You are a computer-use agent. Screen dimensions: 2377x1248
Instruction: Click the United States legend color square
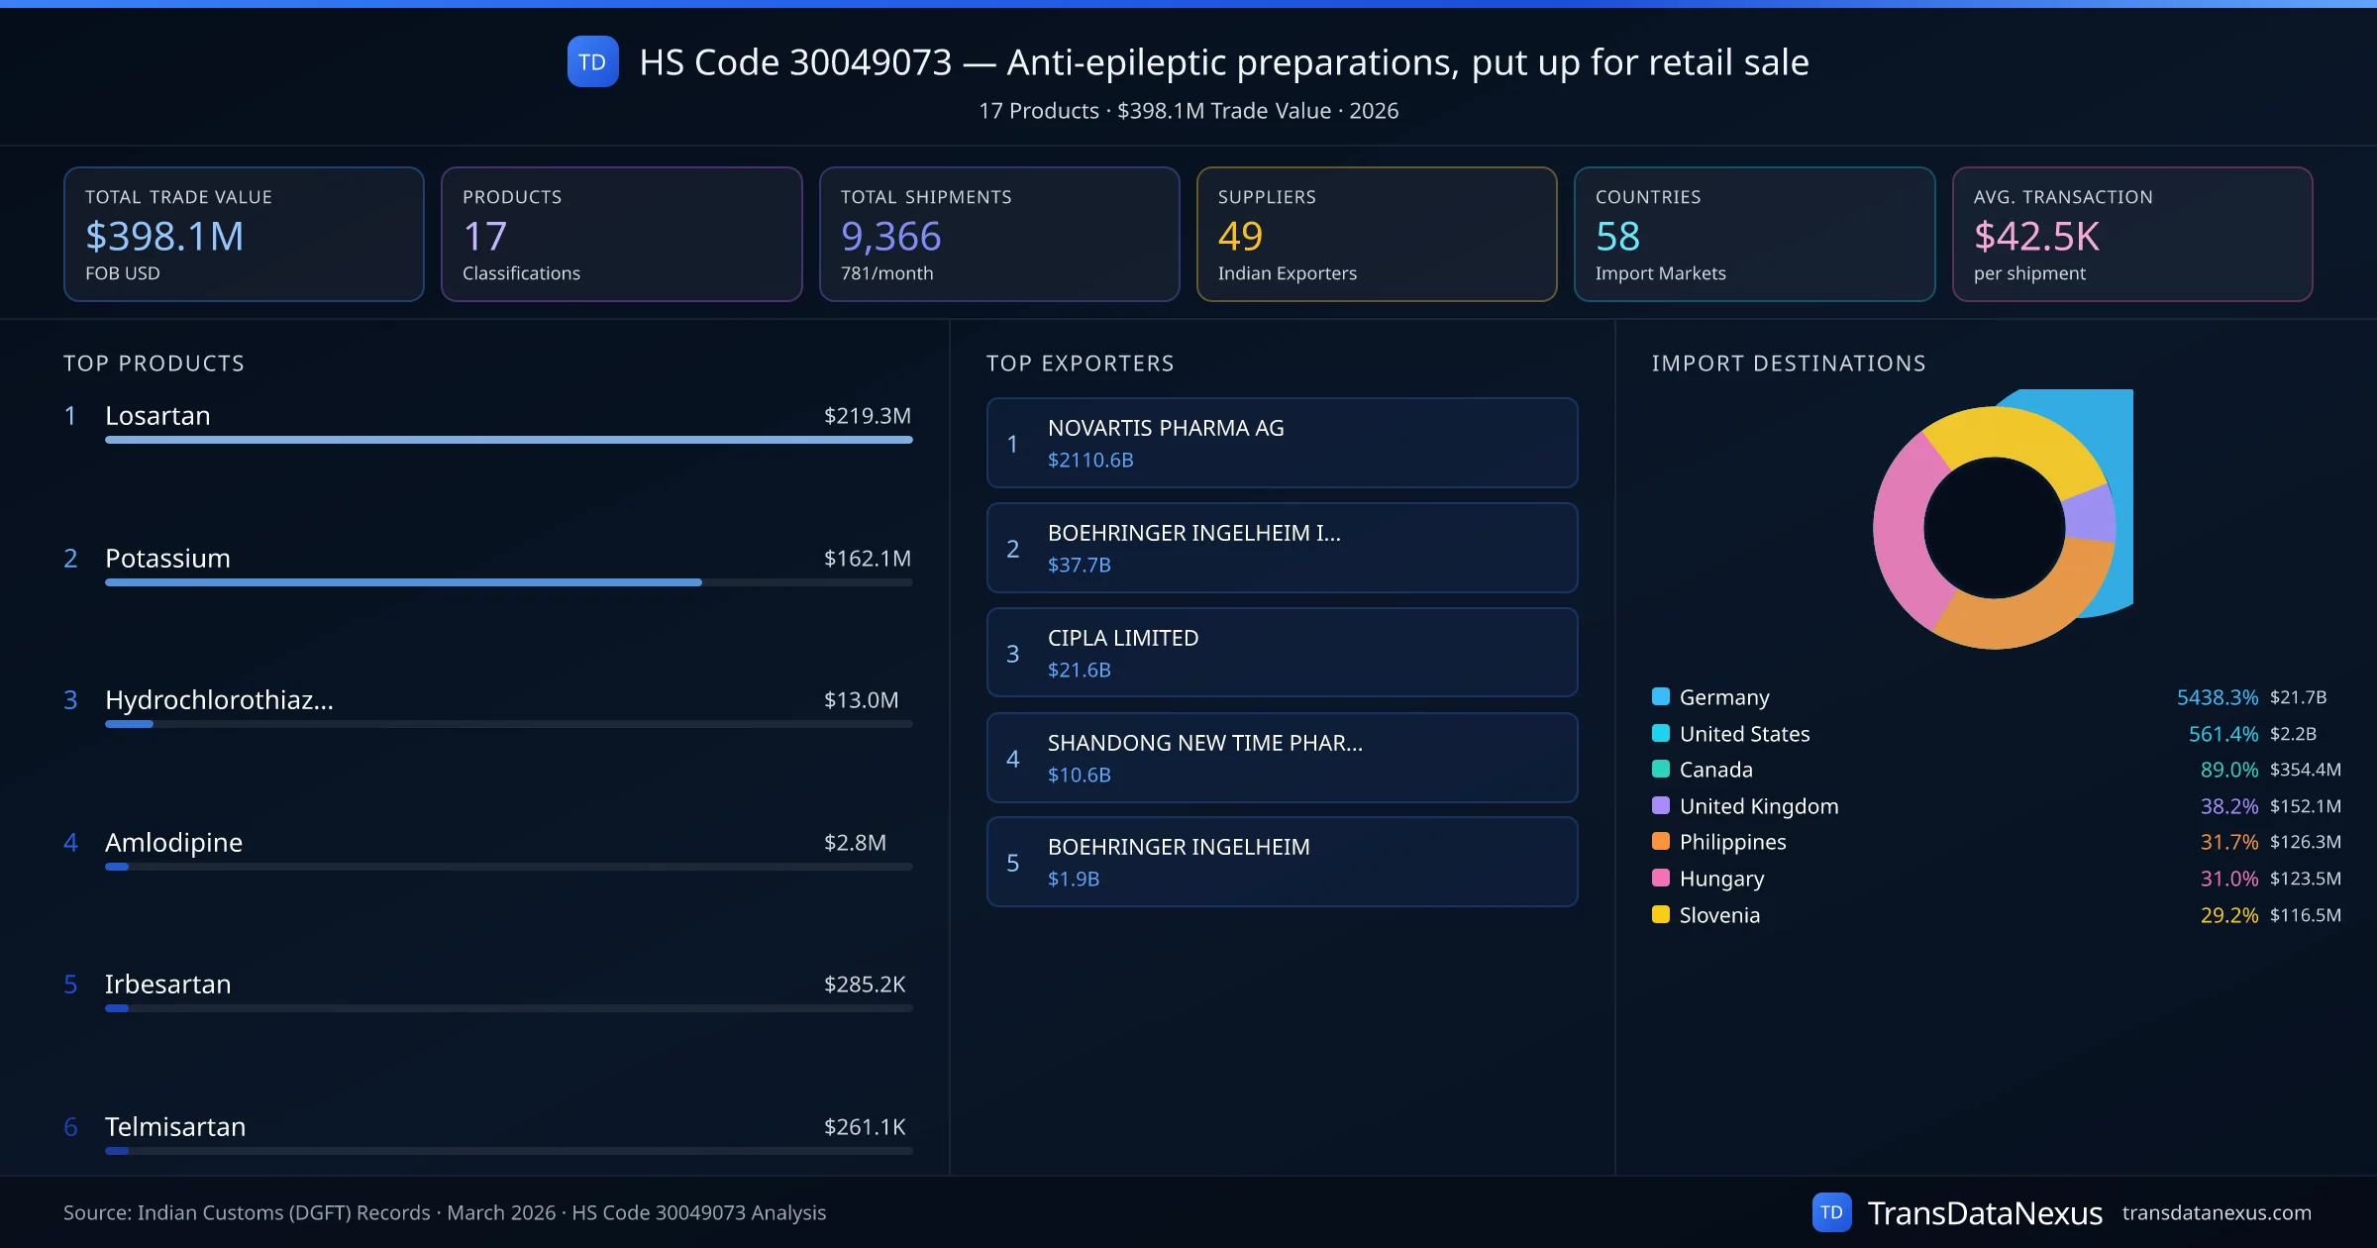1661,733
